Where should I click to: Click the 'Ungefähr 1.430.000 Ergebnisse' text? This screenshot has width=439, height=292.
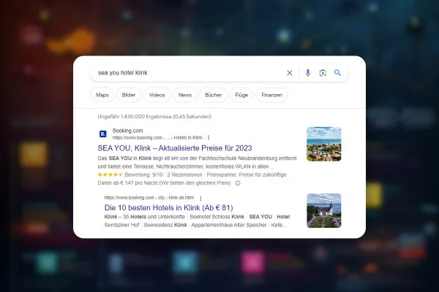[x=135, y=117]
